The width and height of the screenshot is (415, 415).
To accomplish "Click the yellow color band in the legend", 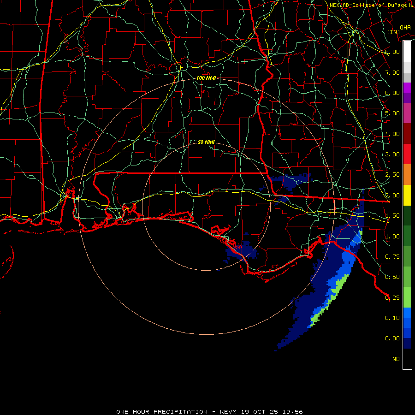I will 407,195.
